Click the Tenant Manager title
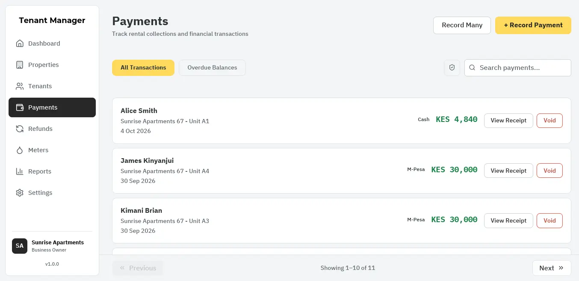579x281 pixels. coord(52,20)
